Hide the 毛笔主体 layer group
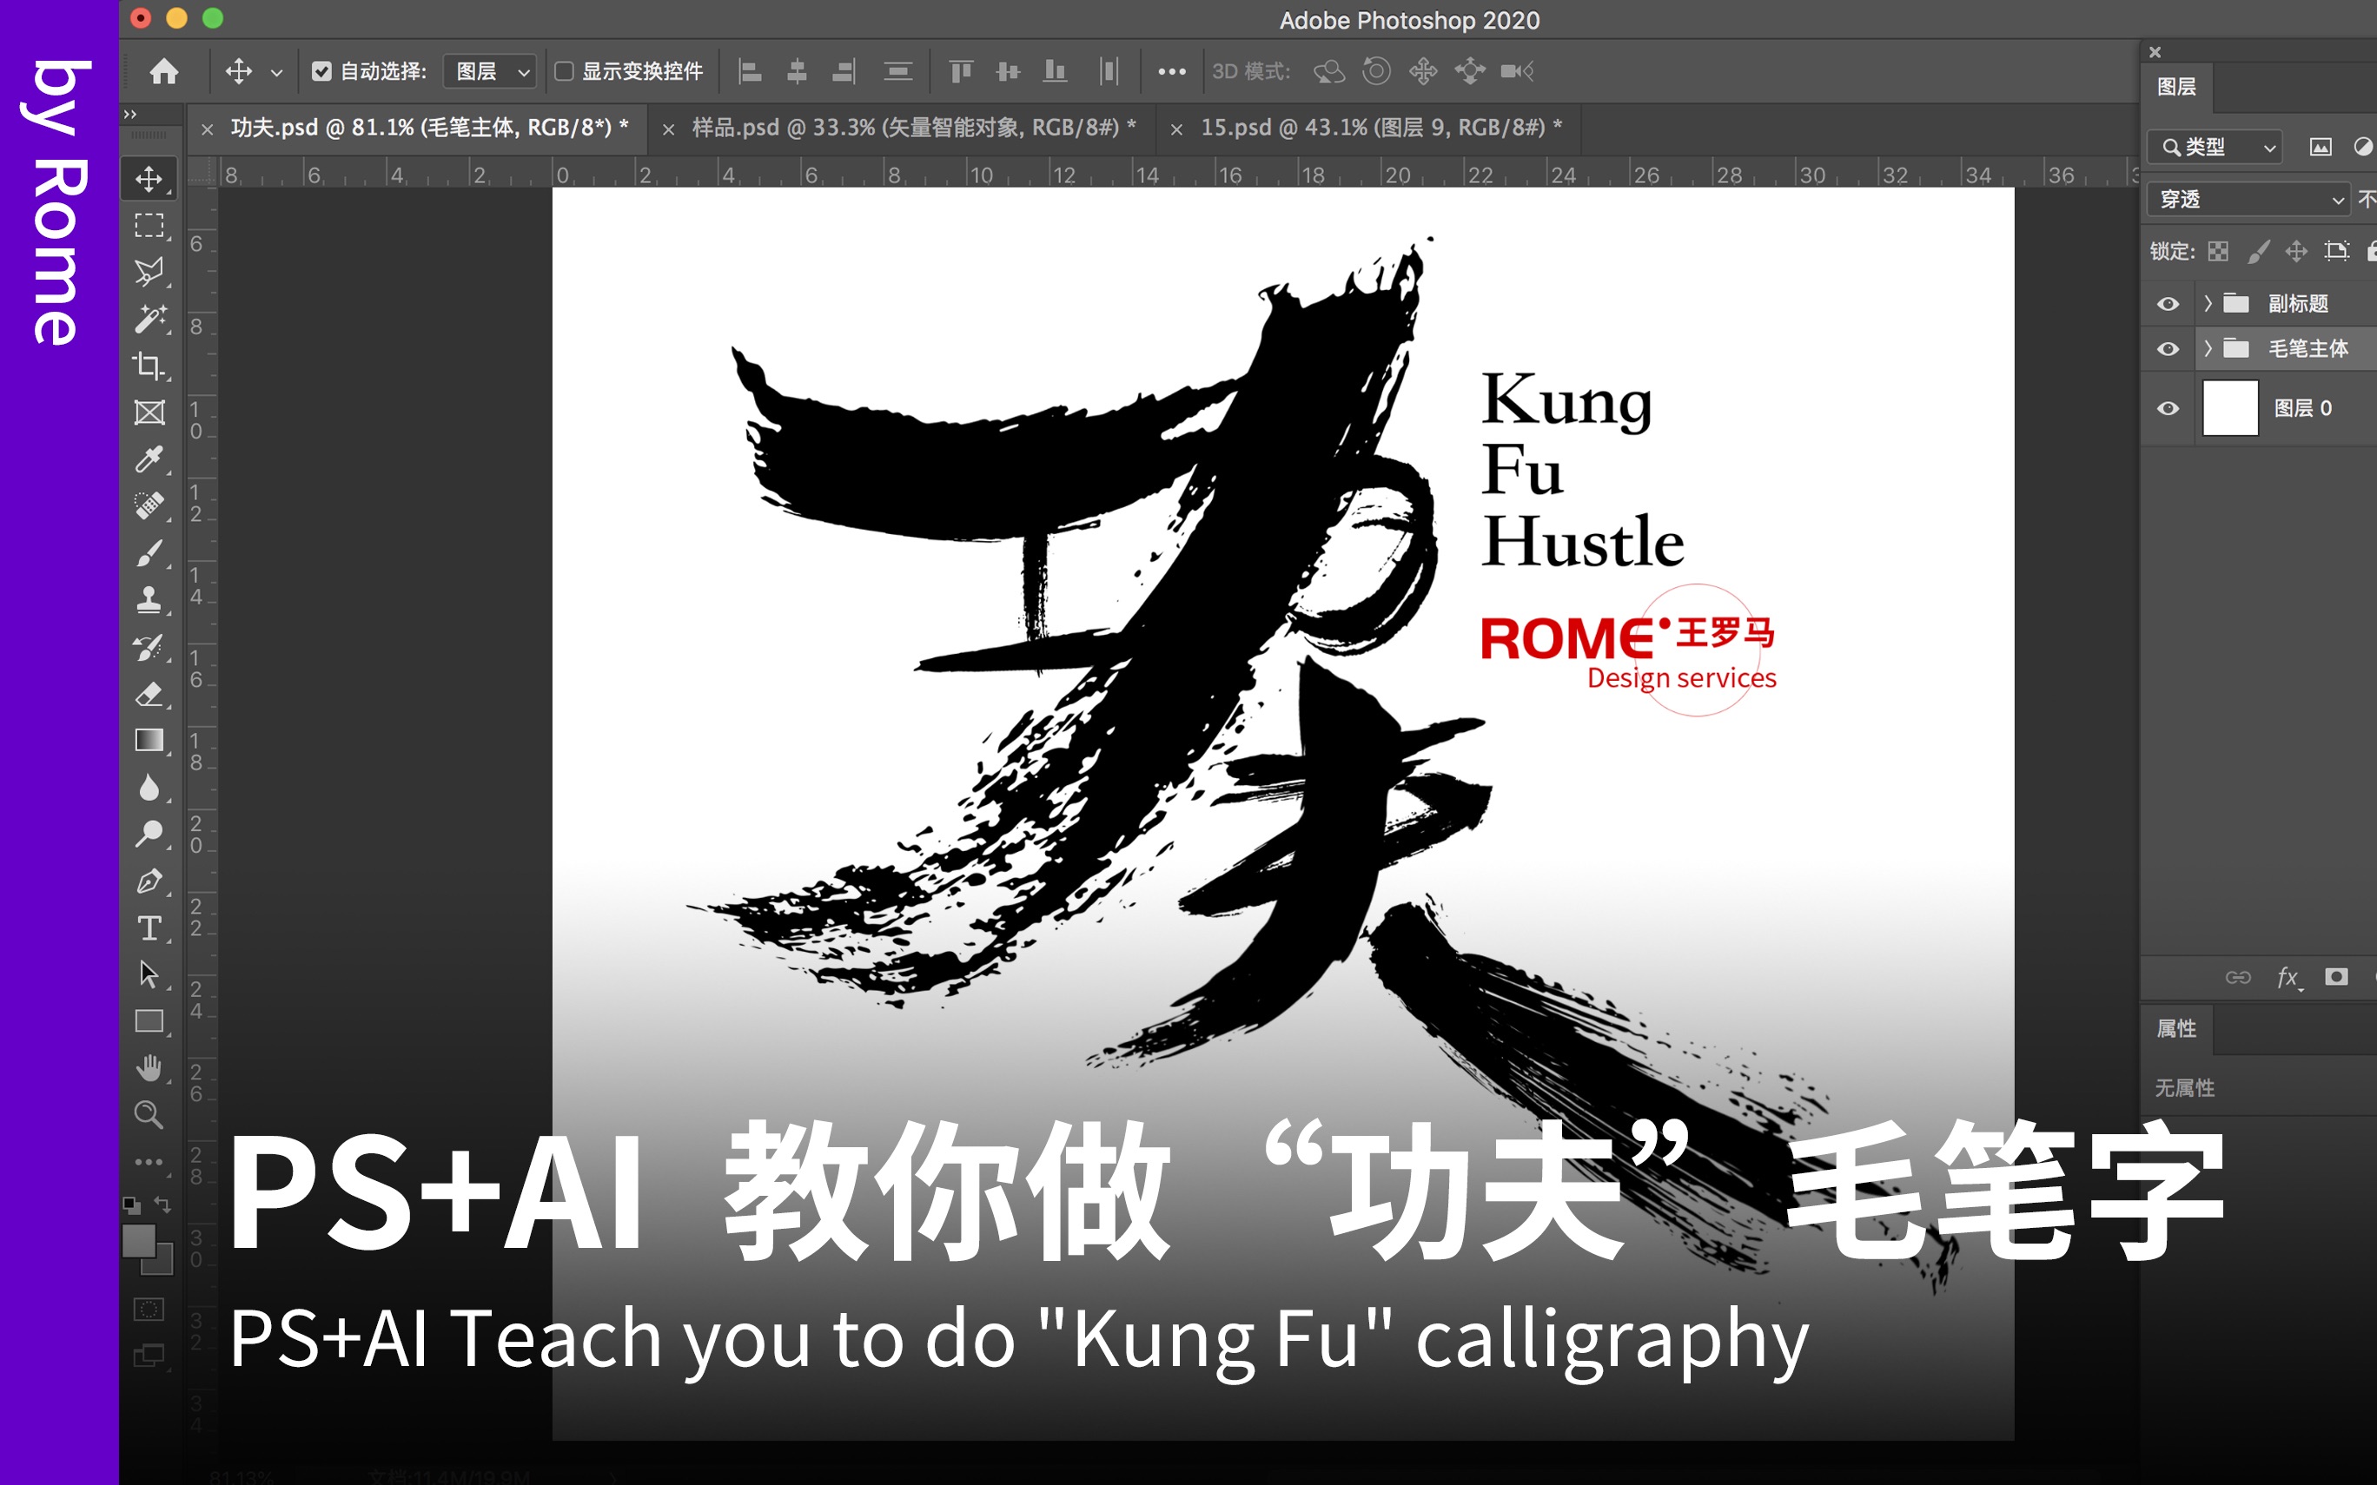Viewport: 2377px width, 1485px height. [x=2168, y=348]
